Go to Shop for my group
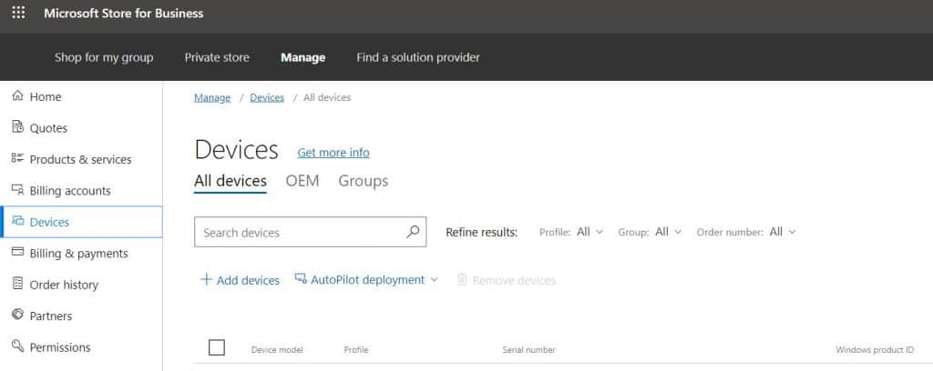Screen dimensions: 933x371 point(104,57)
